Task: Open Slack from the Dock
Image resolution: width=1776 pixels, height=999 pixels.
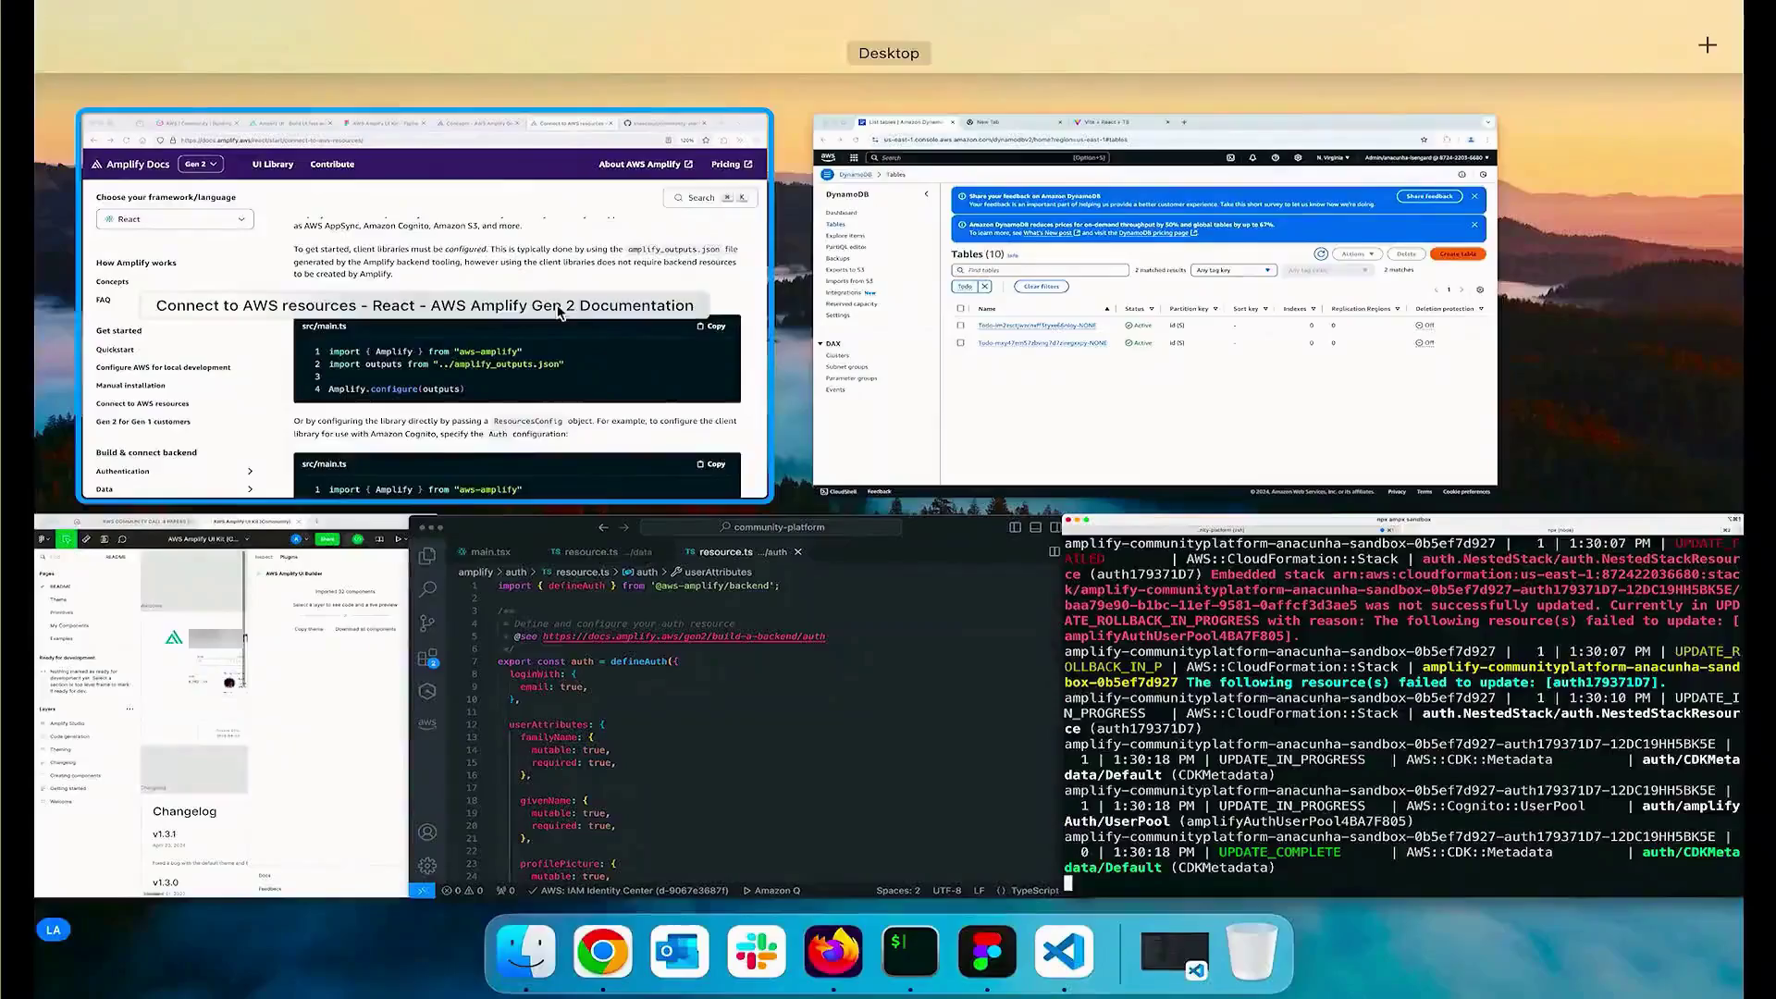Action: [757, 952]
